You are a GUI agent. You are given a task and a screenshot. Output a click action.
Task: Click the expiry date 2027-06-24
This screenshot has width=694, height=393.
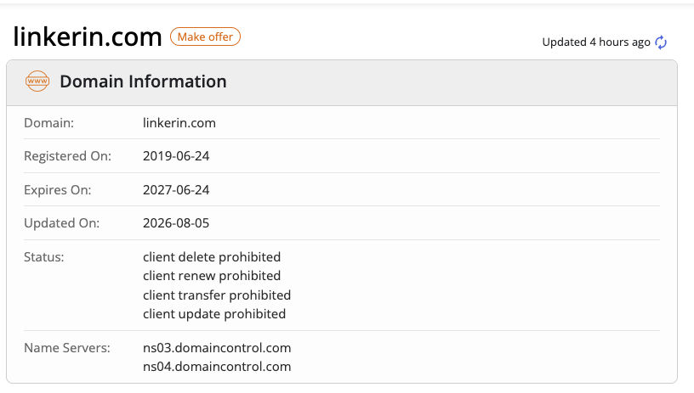(x=176, y=190)
